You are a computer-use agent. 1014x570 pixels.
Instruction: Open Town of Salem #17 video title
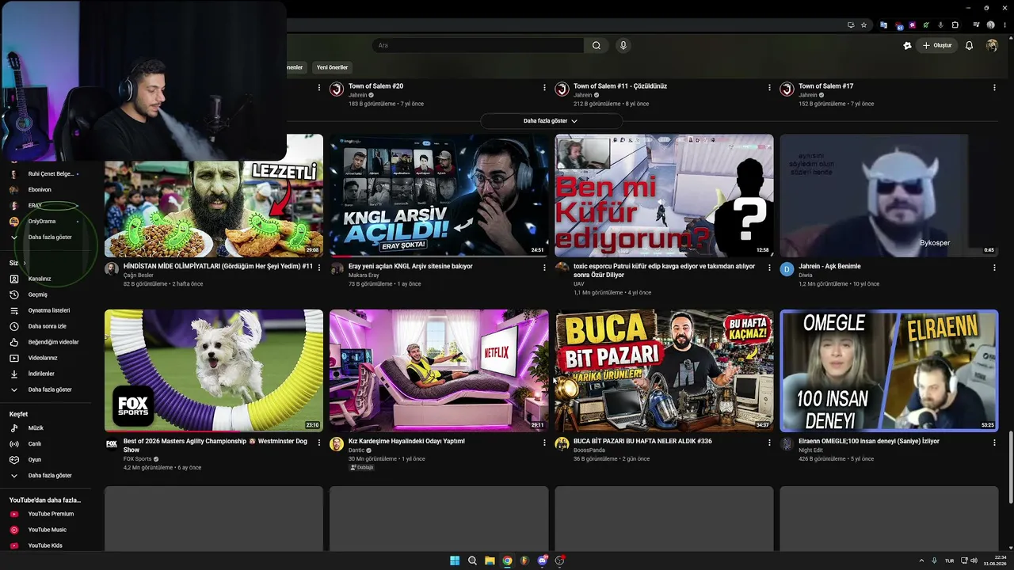tap(825, 85)
